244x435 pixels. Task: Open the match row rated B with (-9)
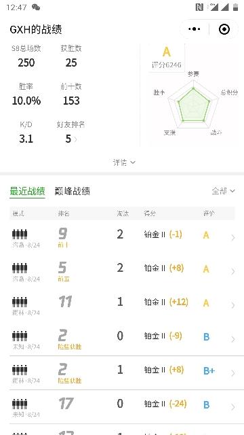(122, 339)
